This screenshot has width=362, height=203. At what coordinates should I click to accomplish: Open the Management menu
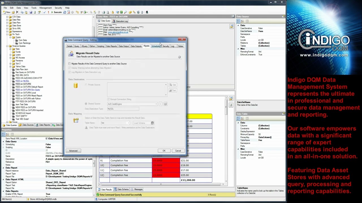[x=46, y=8]
